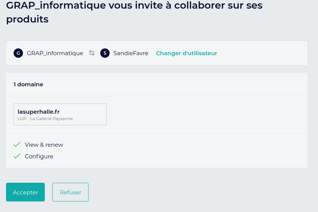Click the word produits in the page title
The image size is (318, 212).
(x=28, y=19)
